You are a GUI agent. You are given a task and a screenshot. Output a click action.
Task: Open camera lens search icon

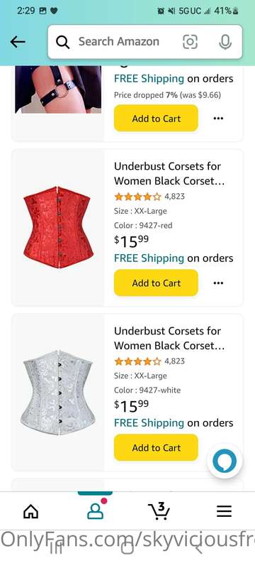190,42
